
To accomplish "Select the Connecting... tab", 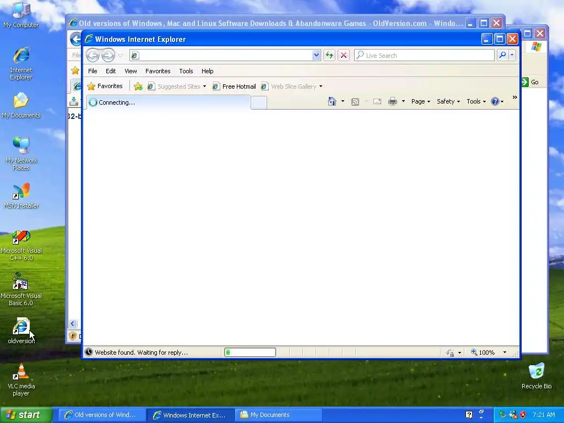I will click(x=169, y=102).
